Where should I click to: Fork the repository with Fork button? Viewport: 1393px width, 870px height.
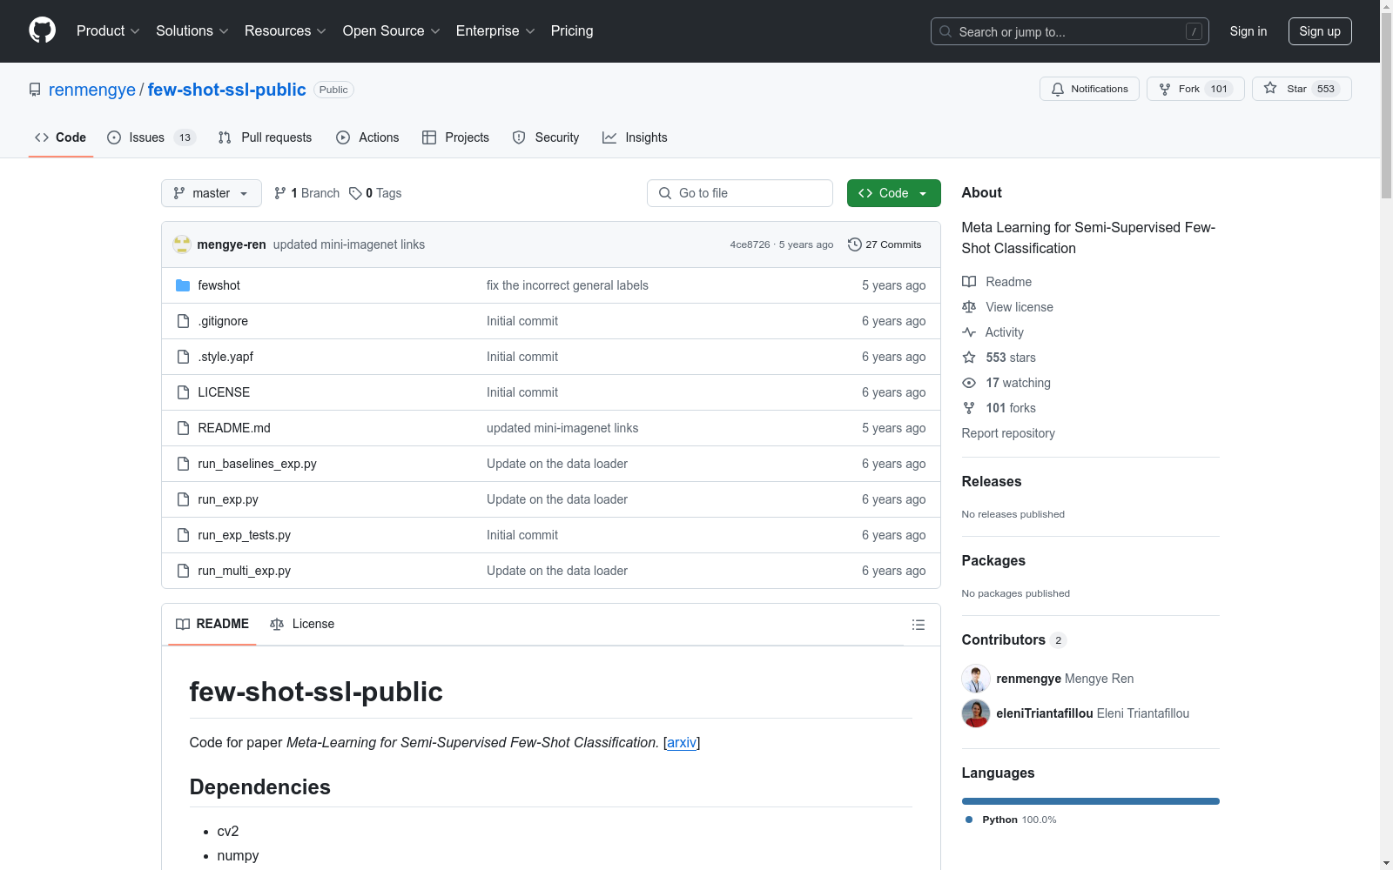tap(1195, 89)
